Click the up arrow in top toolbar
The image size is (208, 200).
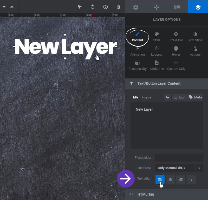coord(12,7)
